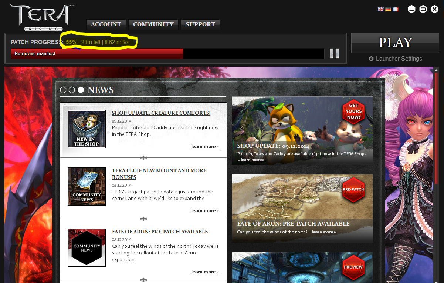Click the gear icon beside Launcher Settings
This screenshot has width=444, height=283.
[371, 59]
